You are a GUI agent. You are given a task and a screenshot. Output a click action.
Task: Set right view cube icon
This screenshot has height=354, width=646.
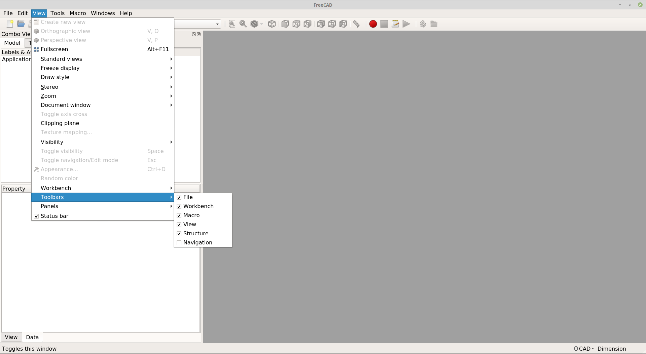click(308, 24)
